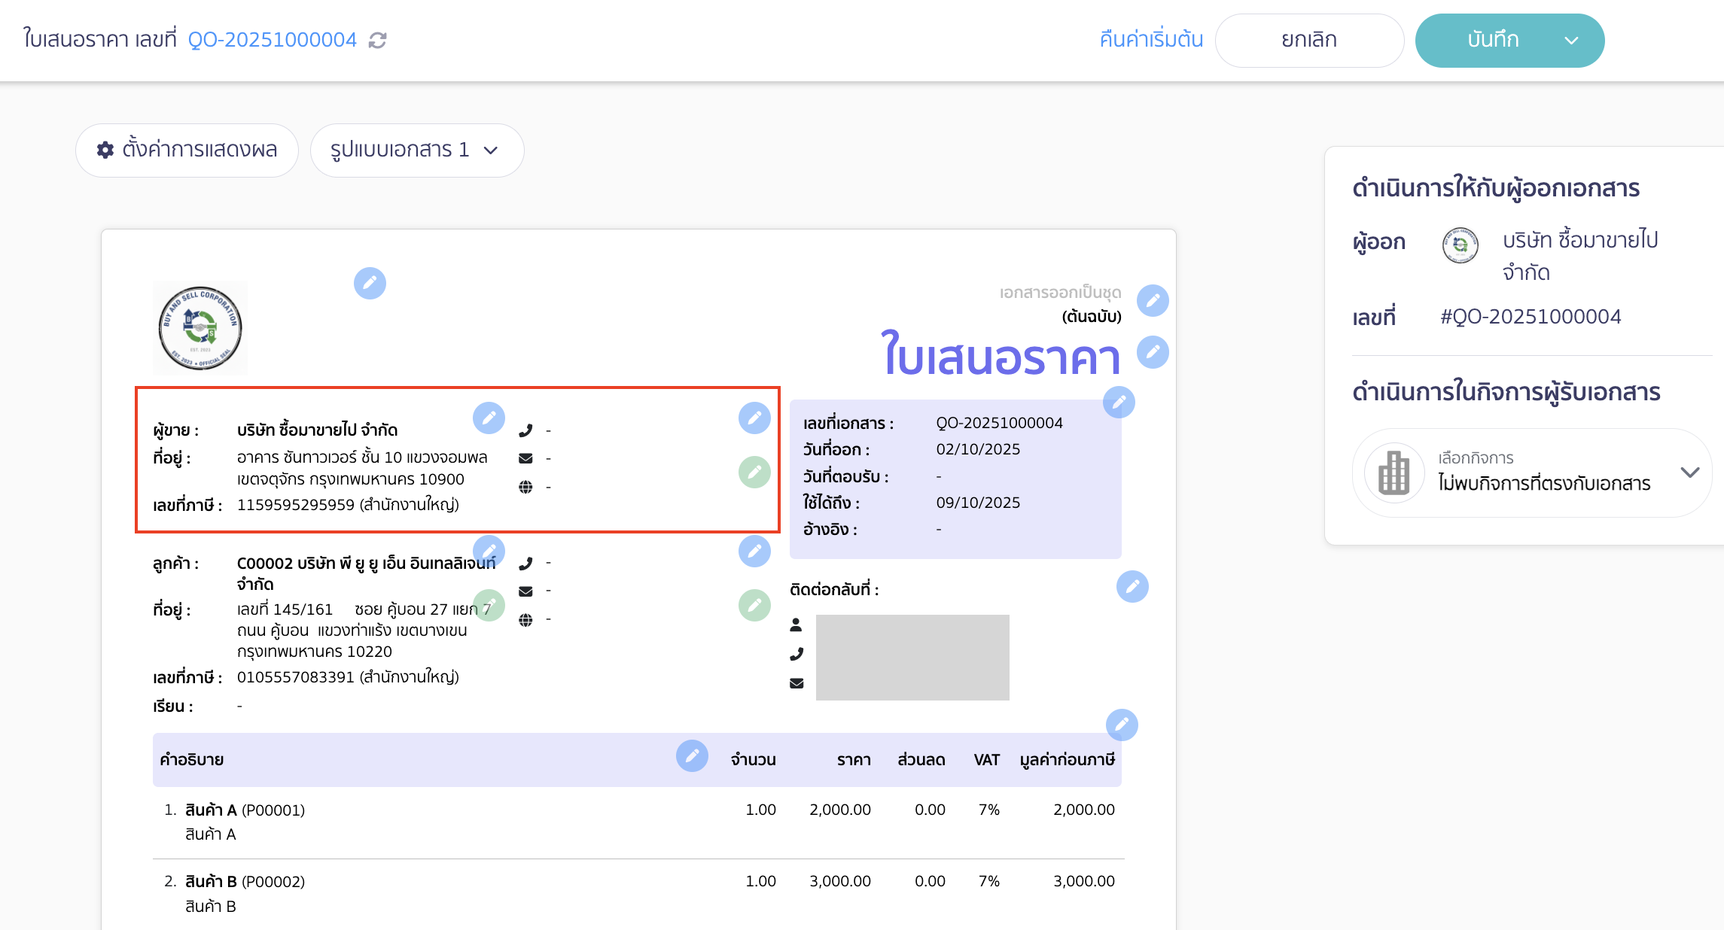
Task: Click the pencil in the คำอธิบาย column header
Action: tap(692, 755)
